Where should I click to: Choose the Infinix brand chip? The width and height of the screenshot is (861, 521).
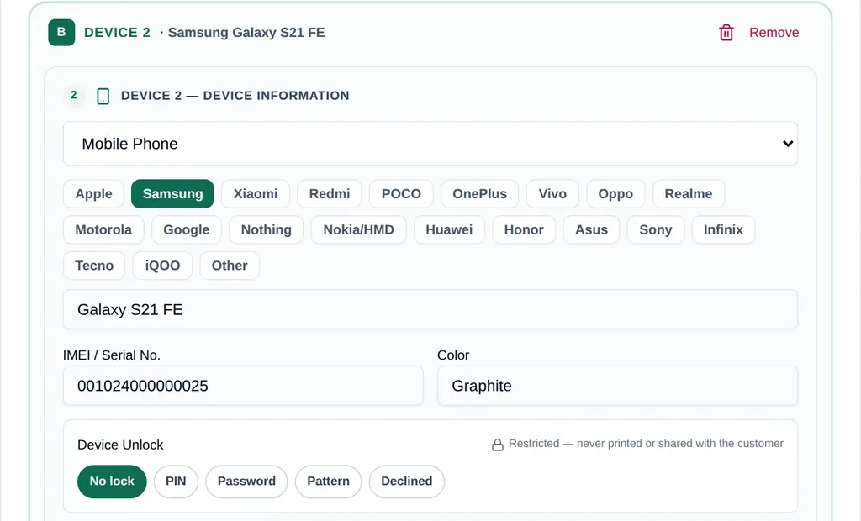coord(723,229)
